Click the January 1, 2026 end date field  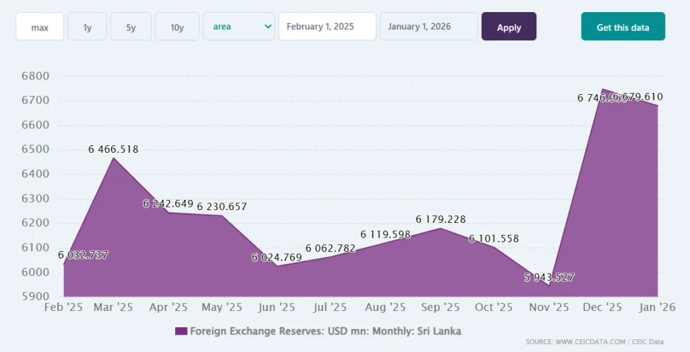pyautogui.click(x=429, y=27)
